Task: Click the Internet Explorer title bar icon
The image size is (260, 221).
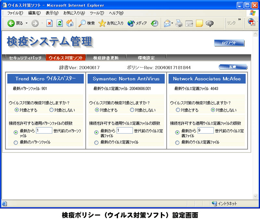Action: point(4,5)
